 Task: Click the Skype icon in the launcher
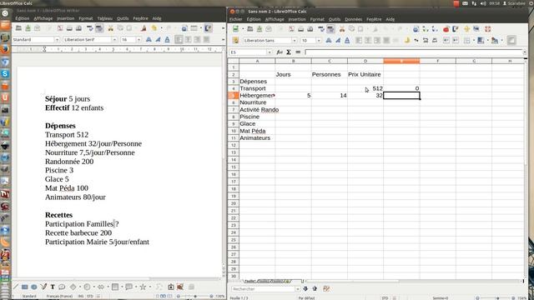(x=5, y=73)
